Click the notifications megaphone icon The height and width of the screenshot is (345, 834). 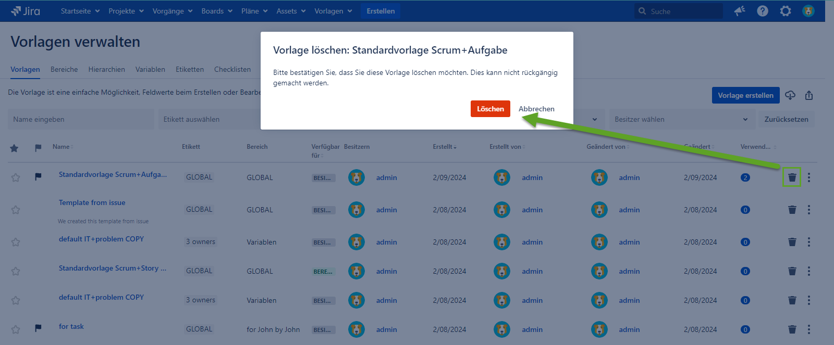[x=740, y=11]
